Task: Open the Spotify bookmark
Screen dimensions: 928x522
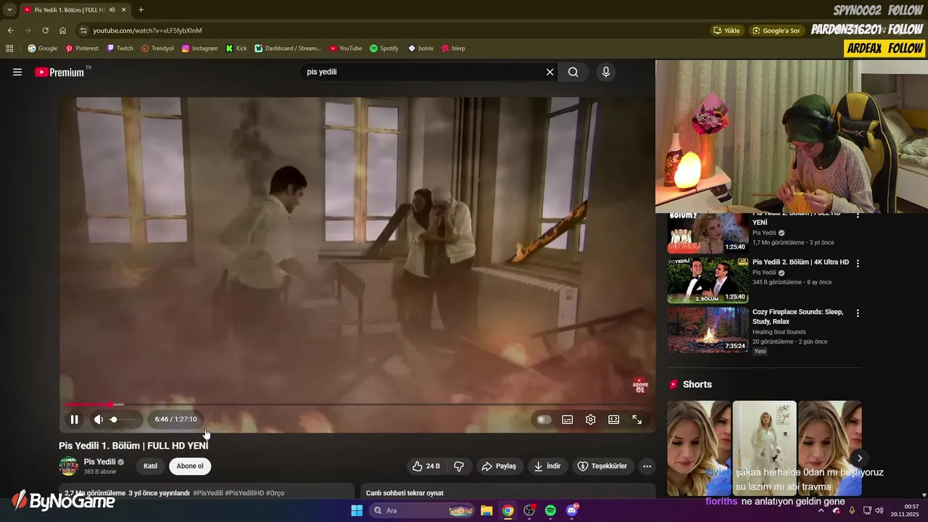Action: click(384, 48)
